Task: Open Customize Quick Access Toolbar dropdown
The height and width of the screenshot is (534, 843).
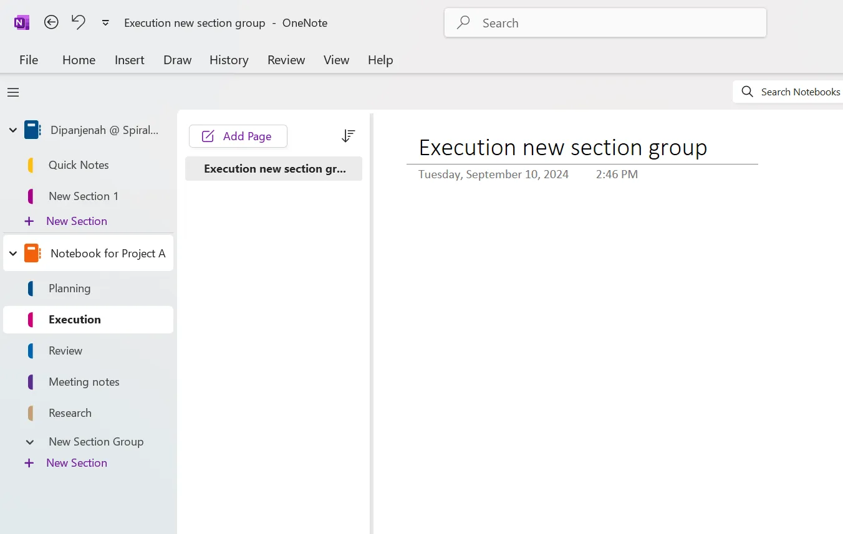Action: (x=105, y=23)
